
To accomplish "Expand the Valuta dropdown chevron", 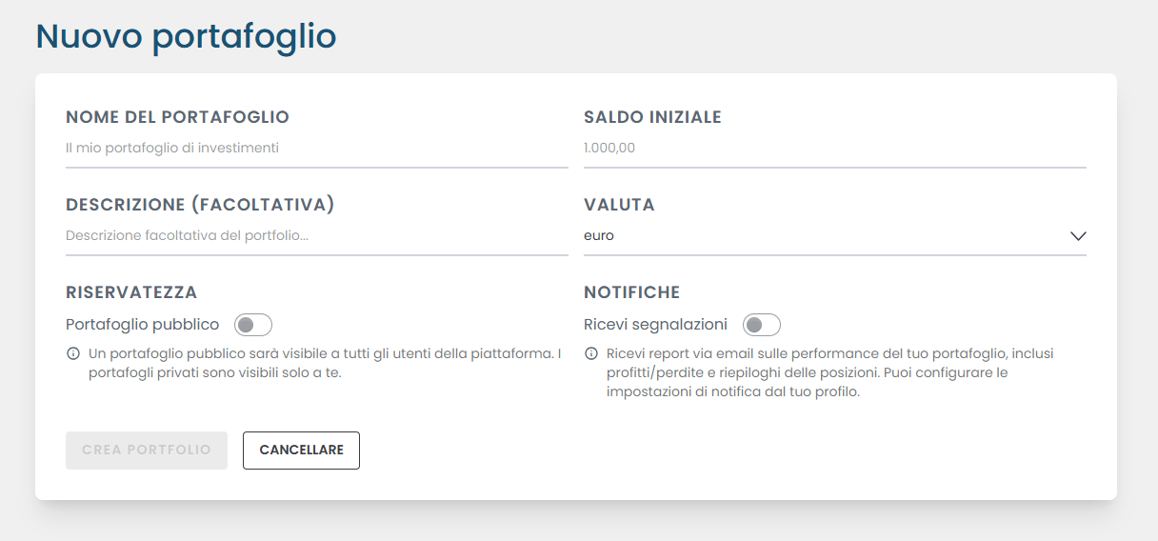I will 1078,236.
